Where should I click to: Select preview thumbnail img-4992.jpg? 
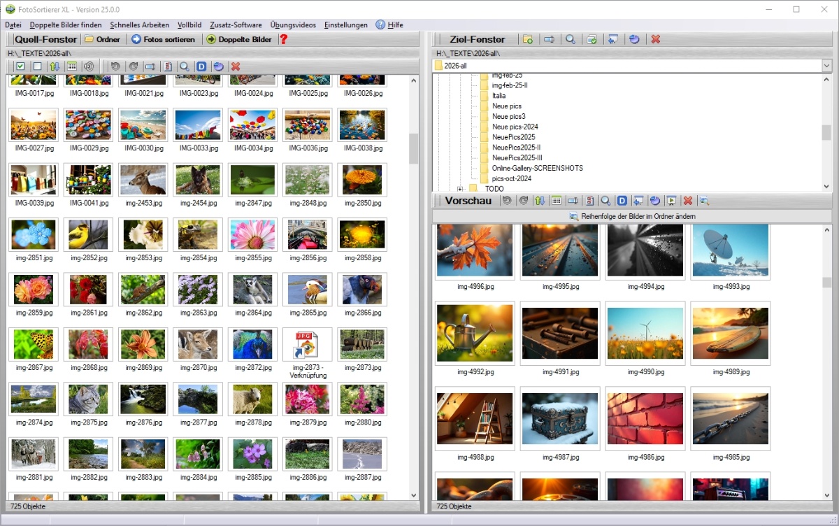click(475, 334)
